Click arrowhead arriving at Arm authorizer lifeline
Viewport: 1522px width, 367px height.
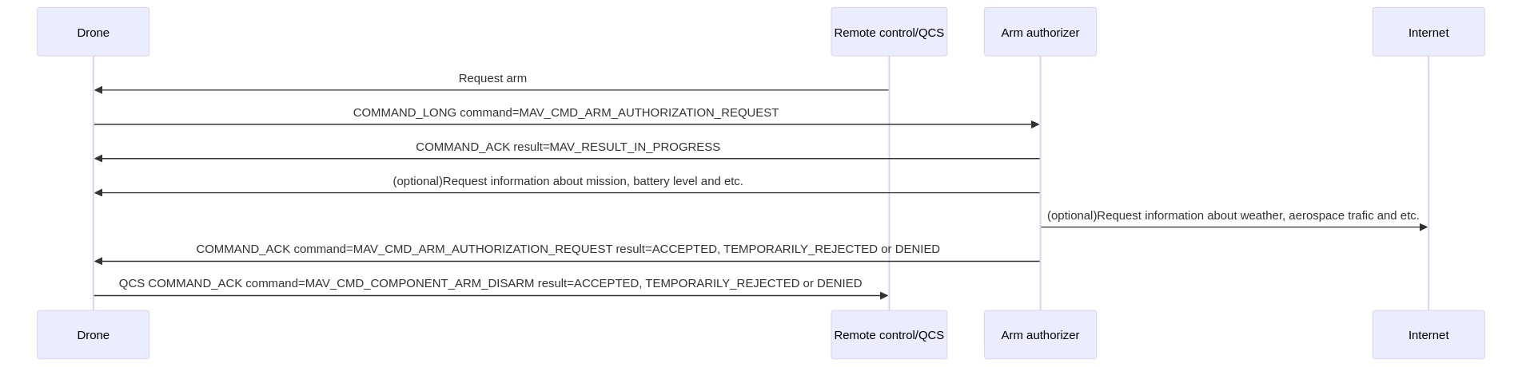pyautogui.click(x=1035, y=124)
